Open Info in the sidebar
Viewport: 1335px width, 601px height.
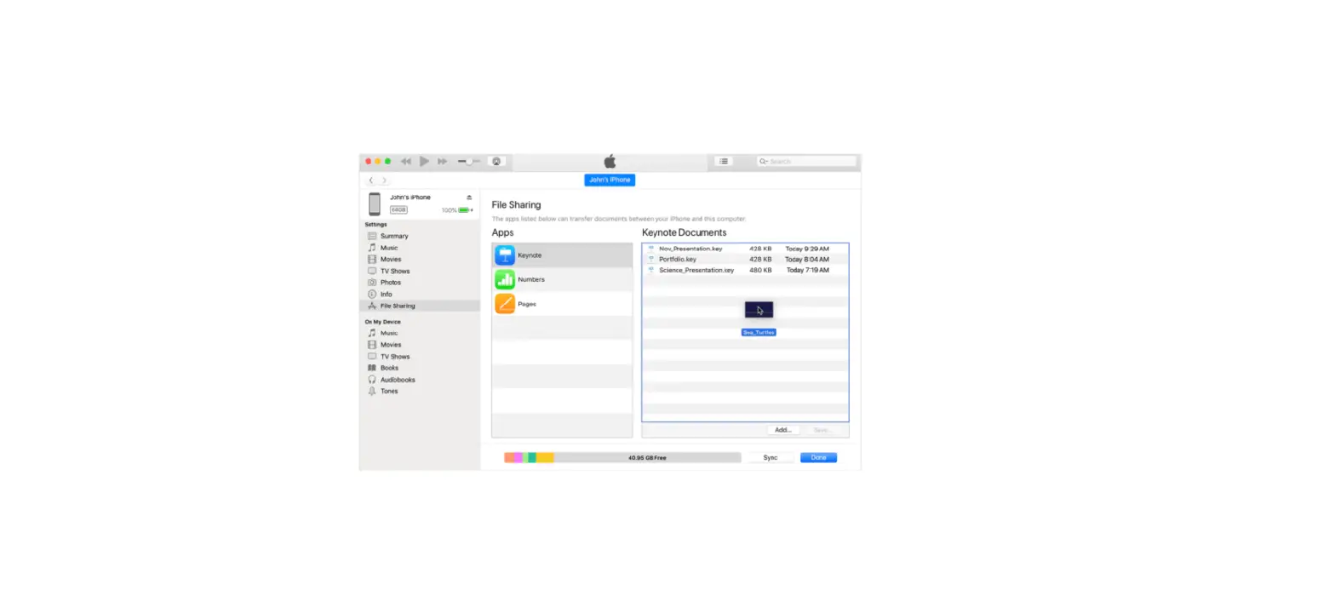point(387,294)
